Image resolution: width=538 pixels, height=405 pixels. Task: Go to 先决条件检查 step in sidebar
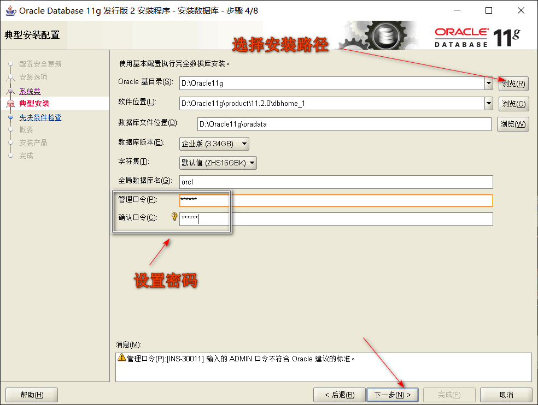point(40,117)
